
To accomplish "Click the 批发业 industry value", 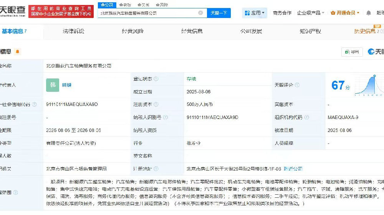I will [194, 143].
